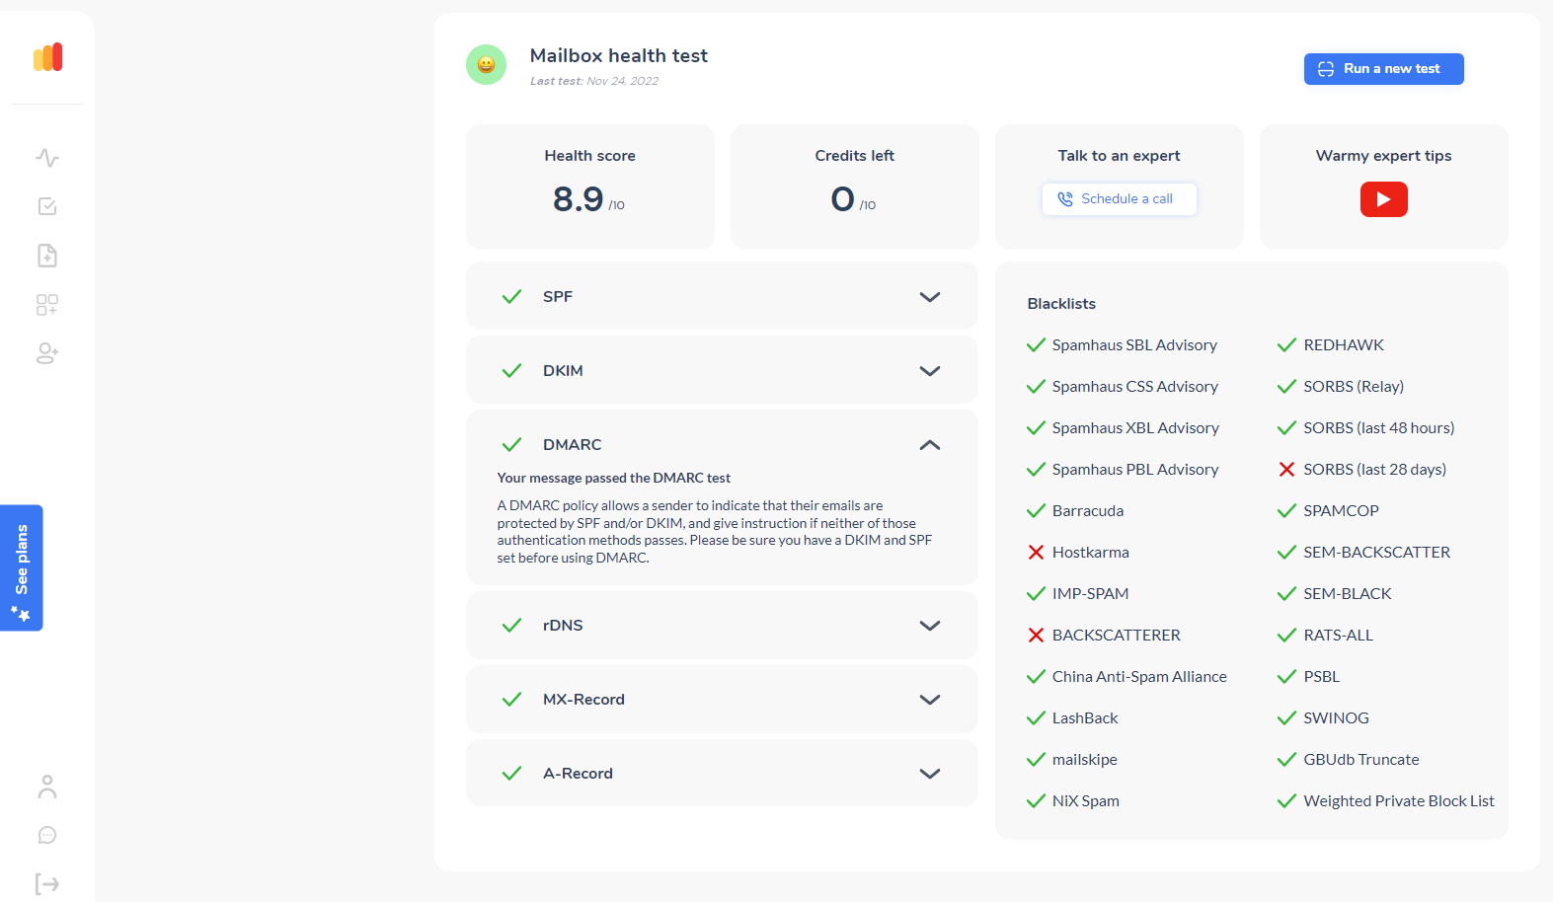Click Schedule a call button
The width and height of the screenshot is (1553, 902).
[1120, 198]
